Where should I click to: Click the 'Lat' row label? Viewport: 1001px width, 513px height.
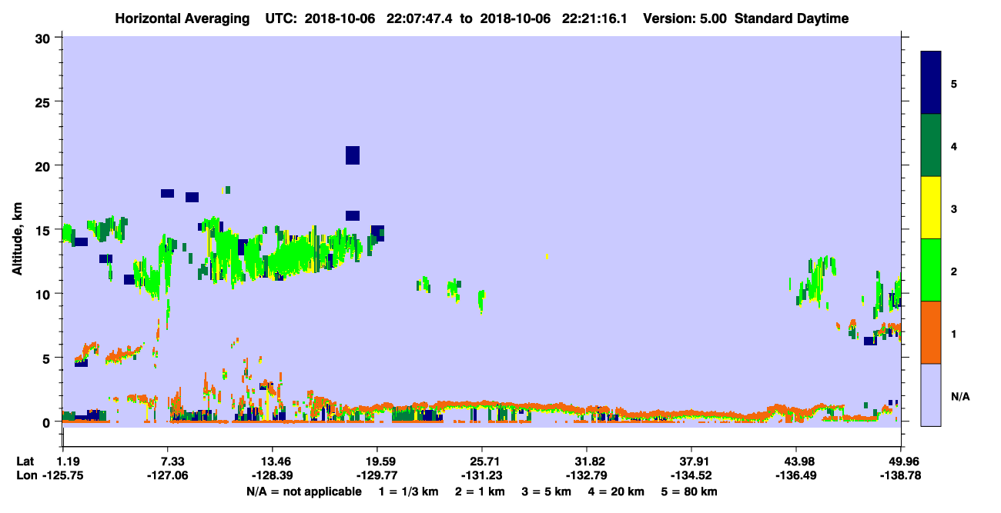(x=25, y=461)
